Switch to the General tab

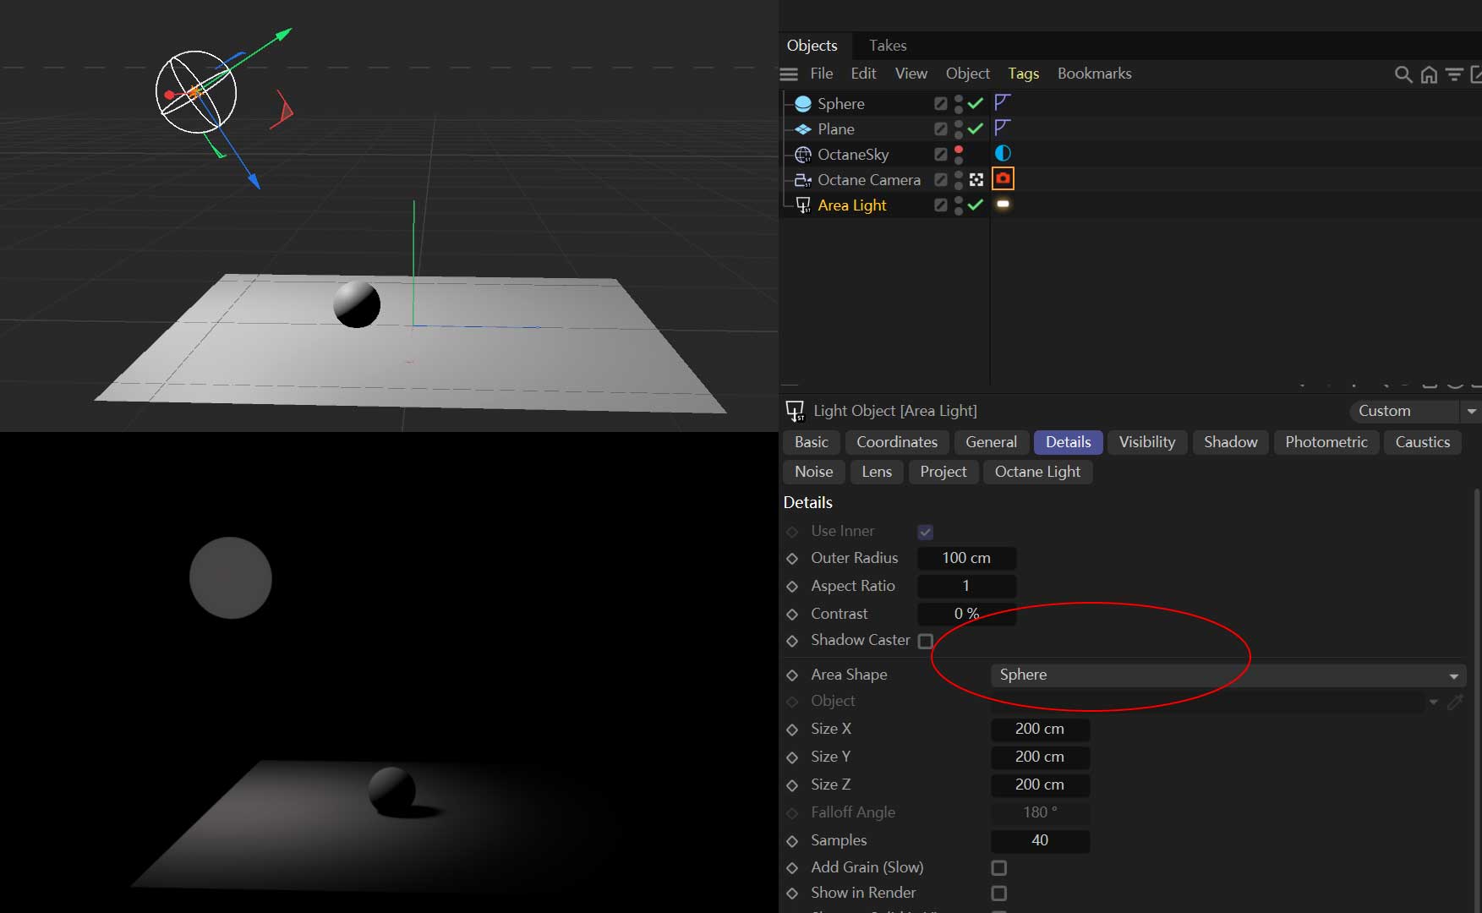(x=991, y=442)
